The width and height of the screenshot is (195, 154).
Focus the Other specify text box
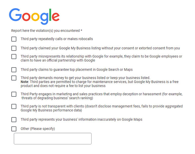point(53,139)
